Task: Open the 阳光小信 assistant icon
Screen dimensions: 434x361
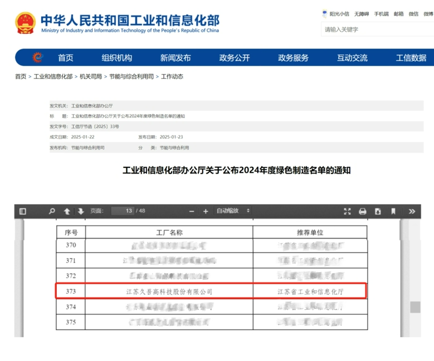Action: (x=324, y=13)
